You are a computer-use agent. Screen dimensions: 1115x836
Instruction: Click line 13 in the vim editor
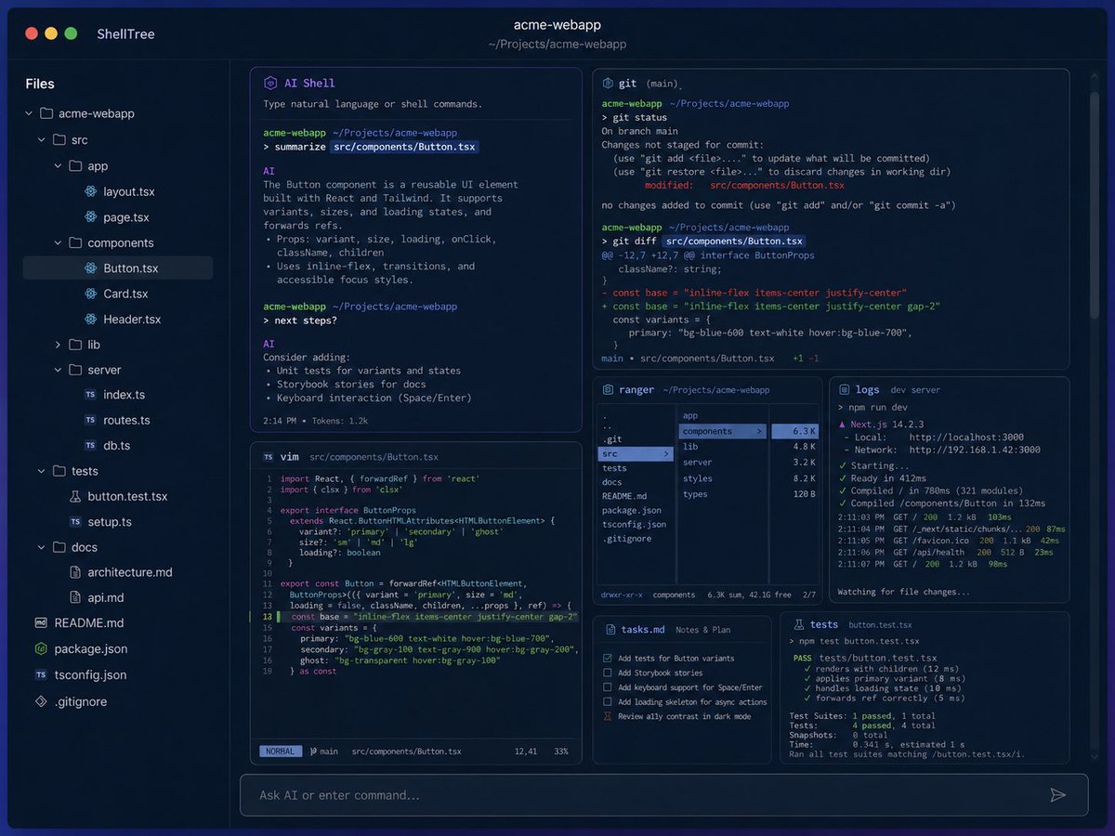tap(416, 617)
